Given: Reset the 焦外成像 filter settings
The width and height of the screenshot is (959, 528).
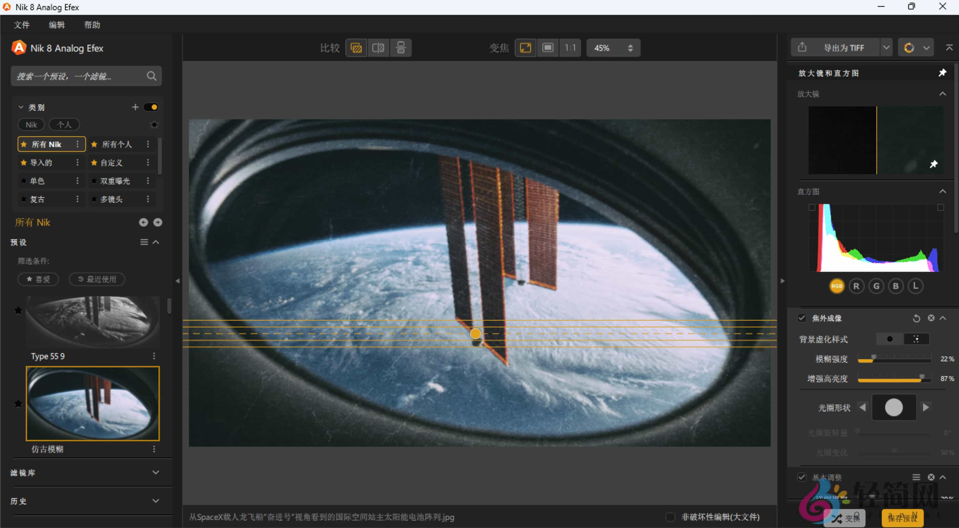Looking at the screenshot, I should click(x=916, y=318).
